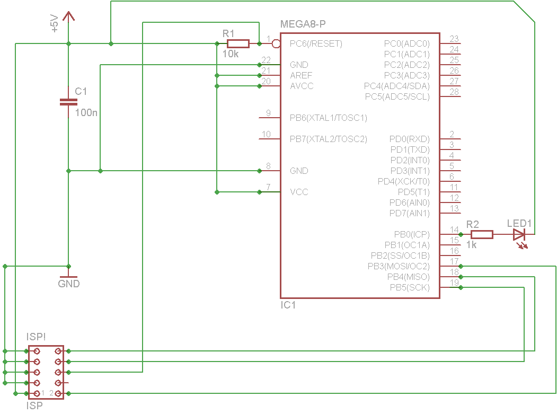Viewport: 557px width, 414px height.
Task: Click pin number 22 on the chip
Action: click(x=266, y=60)
